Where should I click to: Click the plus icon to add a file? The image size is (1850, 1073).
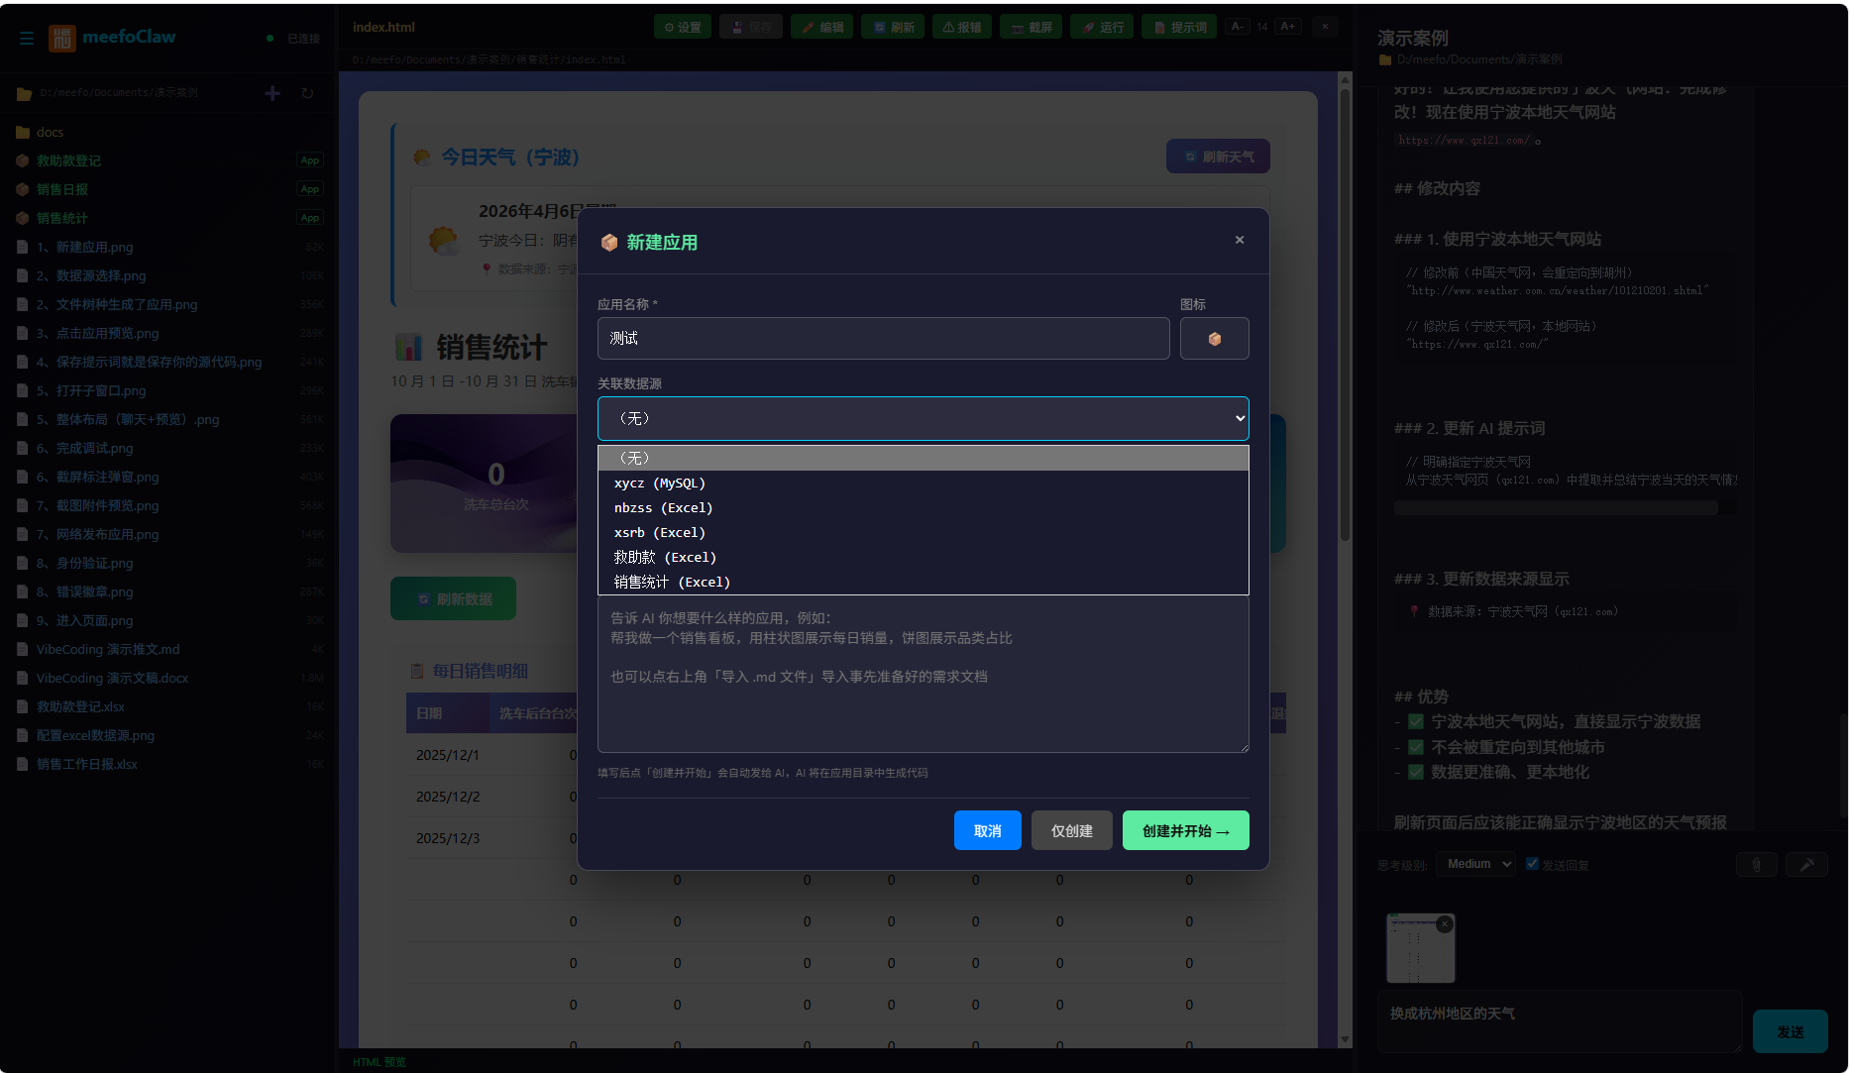point(272,93)
